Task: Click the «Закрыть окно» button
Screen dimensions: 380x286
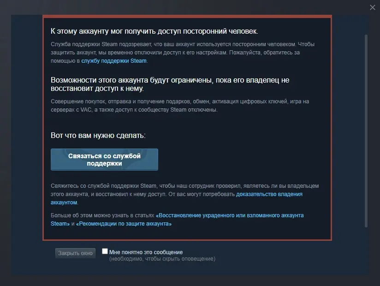Action: (75, 253)
